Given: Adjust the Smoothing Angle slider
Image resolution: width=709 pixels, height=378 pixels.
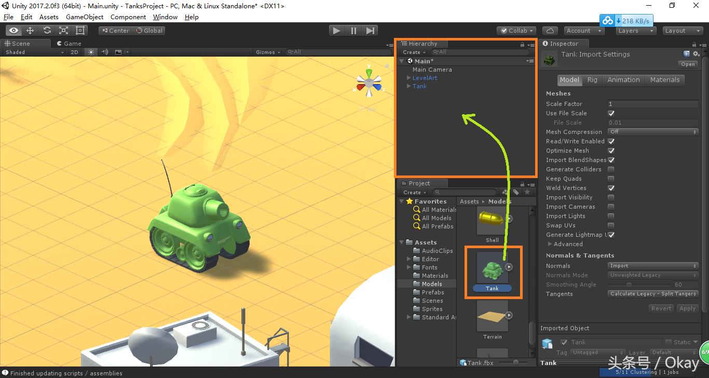Looking at the screenshot, I should (x=629, y=285).
